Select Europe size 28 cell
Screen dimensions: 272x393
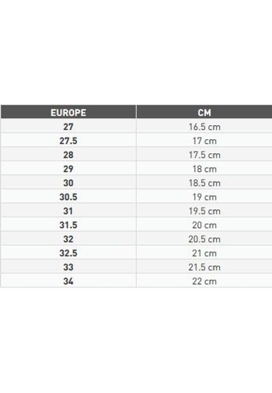coord(68,155)
